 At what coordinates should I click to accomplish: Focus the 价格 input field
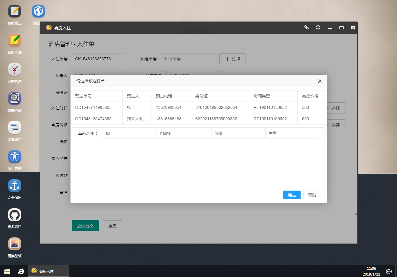coord(237,133)
